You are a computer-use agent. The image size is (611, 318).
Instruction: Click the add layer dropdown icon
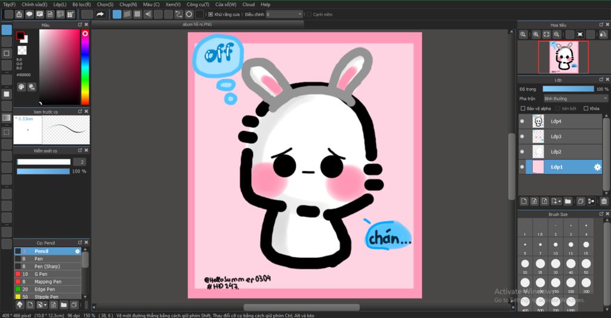(x=557, y=201)
